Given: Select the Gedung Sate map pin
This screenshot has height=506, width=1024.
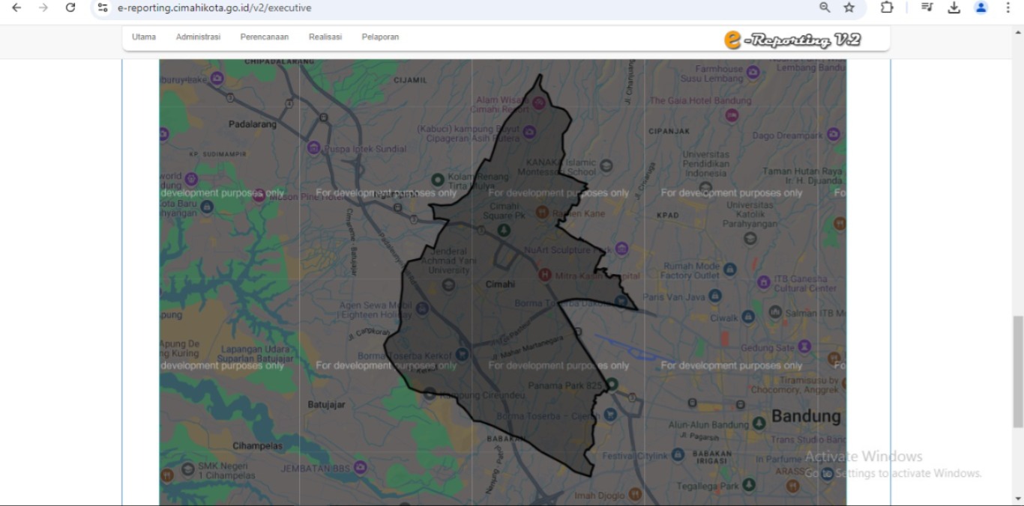Looking at the screenshot, I should 804,347.
